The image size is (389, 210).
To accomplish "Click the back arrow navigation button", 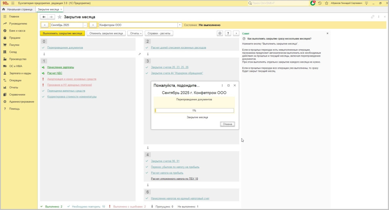I will pyautogui.click(x=44, y=17).
